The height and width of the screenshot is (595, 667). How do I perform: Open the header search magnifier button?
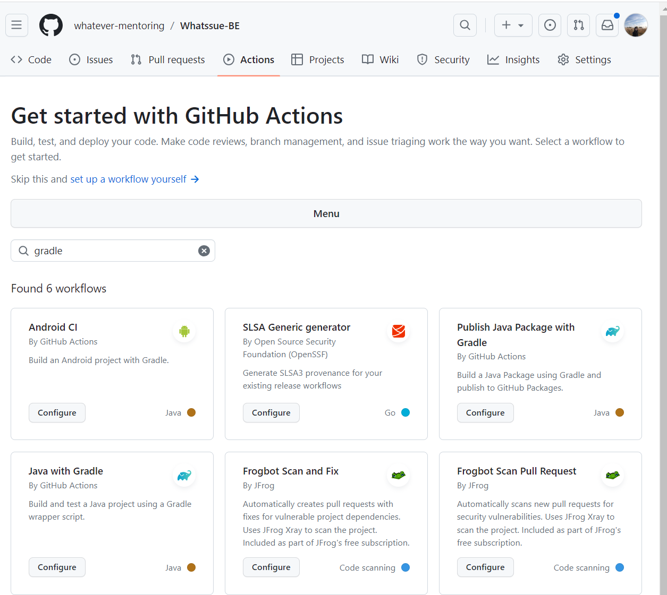(x=465, y=25)
